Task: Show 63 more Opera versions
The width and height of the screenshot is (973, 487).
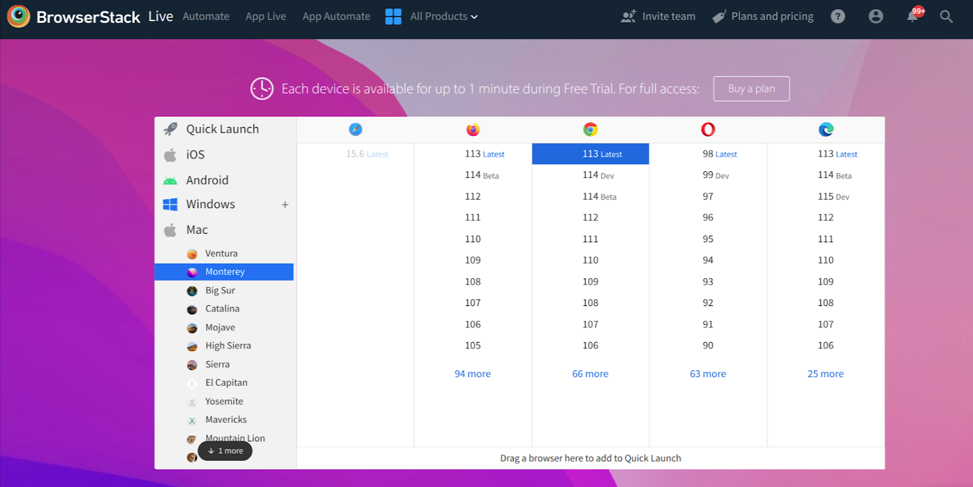Action: (x=708, y=374)
